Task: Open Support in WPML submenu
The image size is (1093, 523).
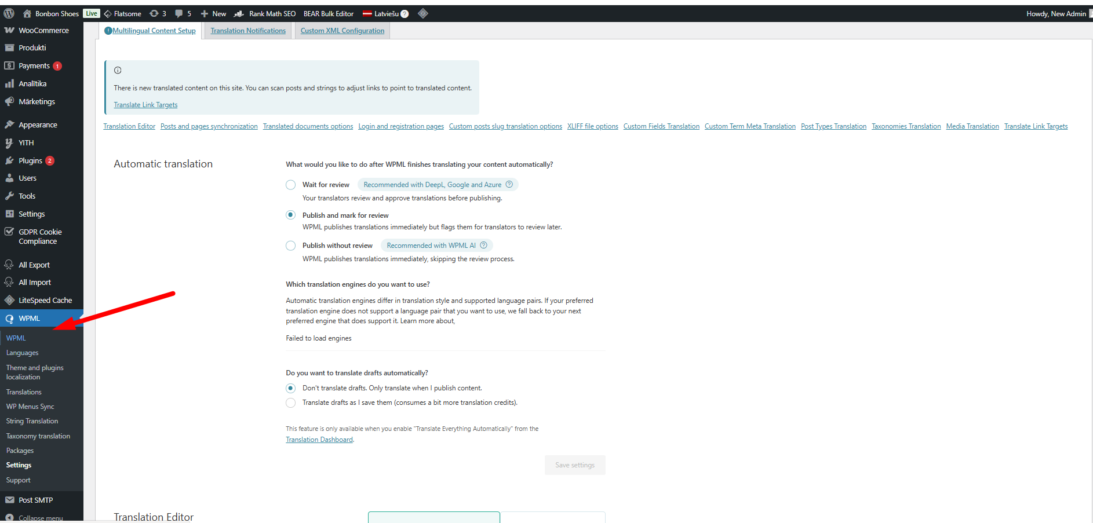Action: 18,480
